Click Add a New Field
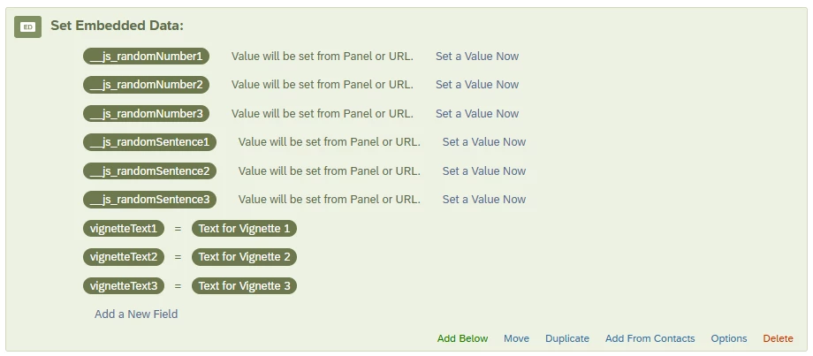Image resolution: width=813 pixels, height=356 pixels. [x=136, y=314]
